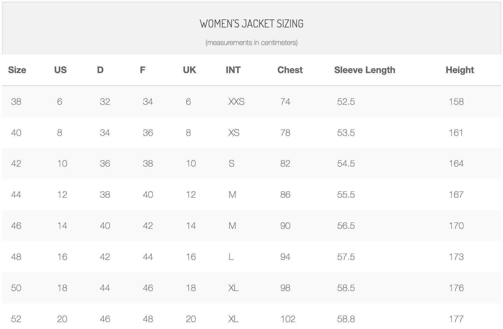Screen dimensions: 503x329
Task: Click the Size column header
Action: point(17,70)
